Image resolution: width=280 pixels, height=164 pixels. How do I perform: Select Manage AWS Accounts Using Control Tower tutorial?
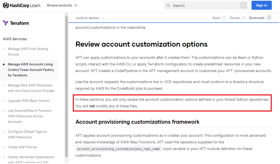click(31, 70)
